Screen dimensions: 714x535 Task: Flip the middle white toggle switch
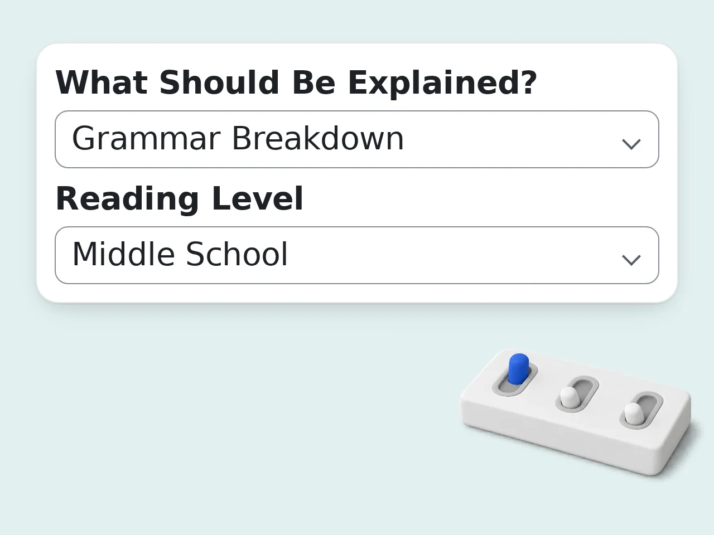(569, 397)
